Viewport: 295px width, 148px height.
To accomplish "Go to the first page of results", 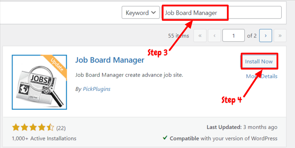I will click(x=200, y=36).
